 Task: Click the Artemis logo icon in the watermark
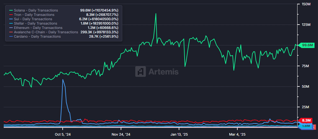coord(141,72)
